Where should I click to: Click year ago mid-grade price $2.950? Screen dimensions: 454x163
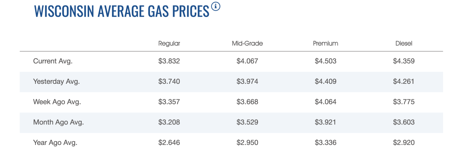point(247,143)
